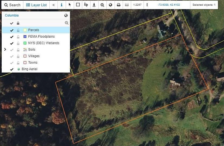Unlock toggle for NYS (DEC) Wetlands layer
This screenshot has height=146, width=224.
point(18,43)
